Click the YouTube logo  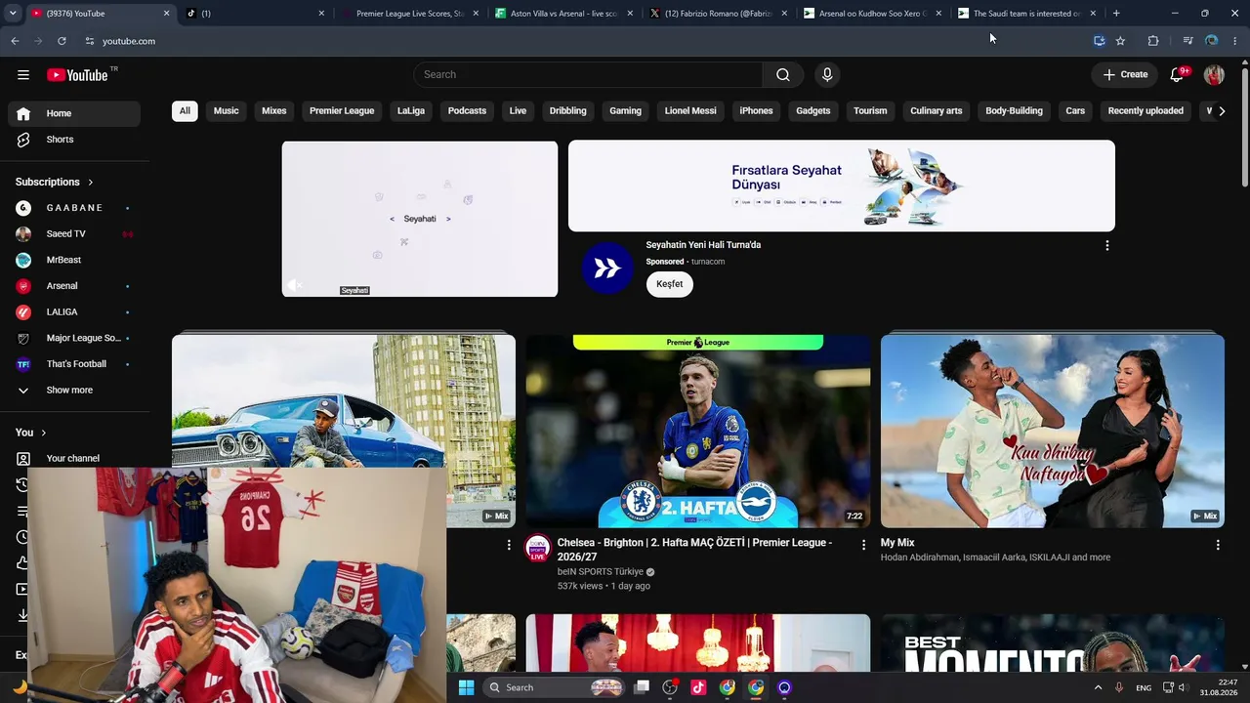click(77, 75)
